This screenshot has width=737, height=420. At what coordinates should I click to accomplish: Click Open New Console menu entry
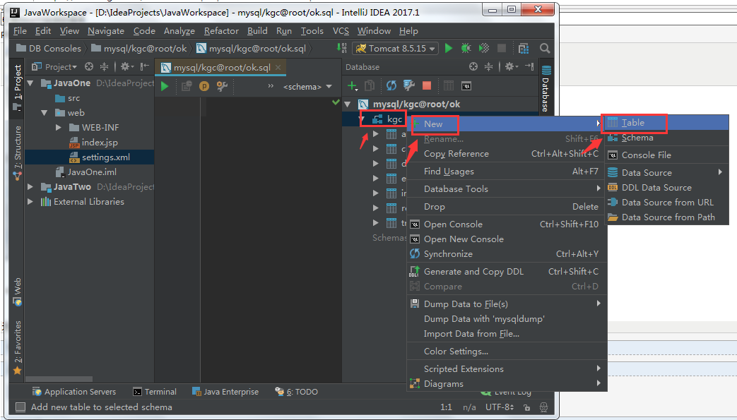tap(507, 239)
